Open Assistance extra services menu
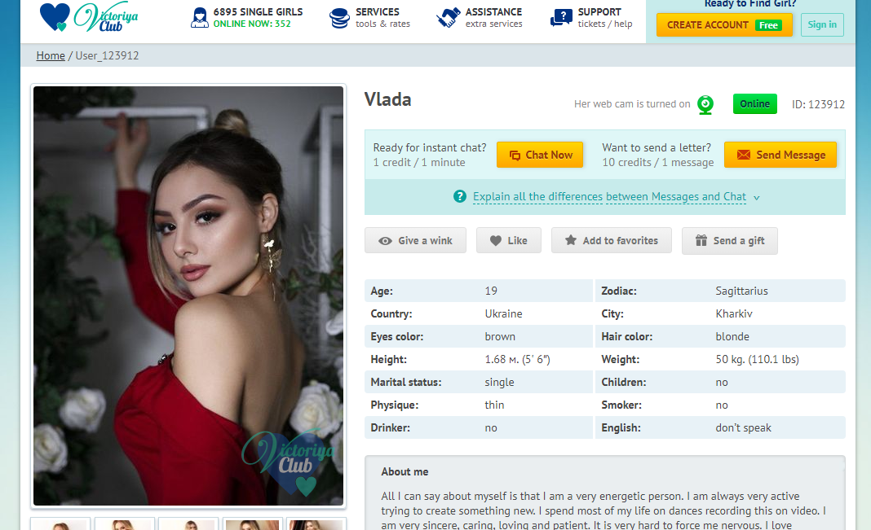Viewport: 871px width, 530px height. [480, 18]
